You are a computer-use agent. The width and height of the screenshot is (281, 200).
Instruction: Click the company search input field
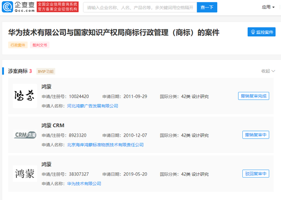139,7
